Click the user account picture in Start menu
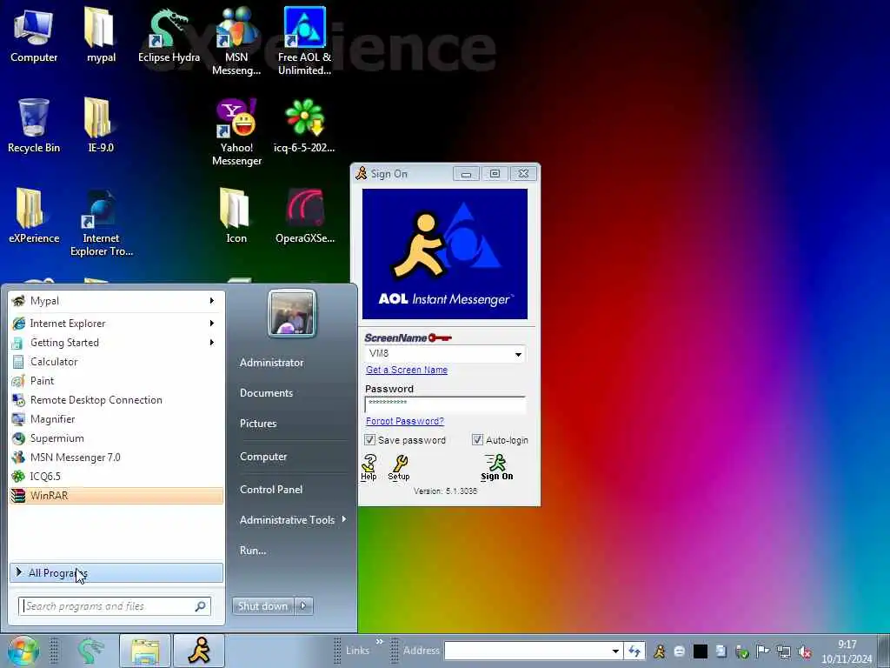This screenshot has width=890, height=668. tap(292, 313)
